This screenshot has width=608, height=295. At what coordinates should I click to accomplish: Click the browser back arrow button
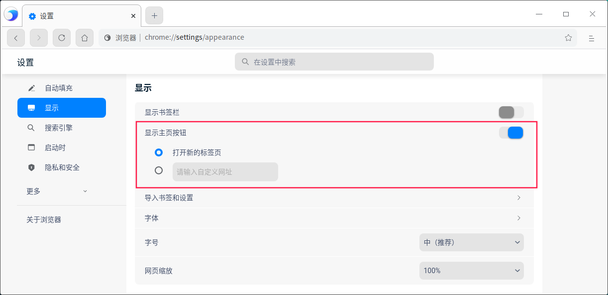click(x=16, y=38)
